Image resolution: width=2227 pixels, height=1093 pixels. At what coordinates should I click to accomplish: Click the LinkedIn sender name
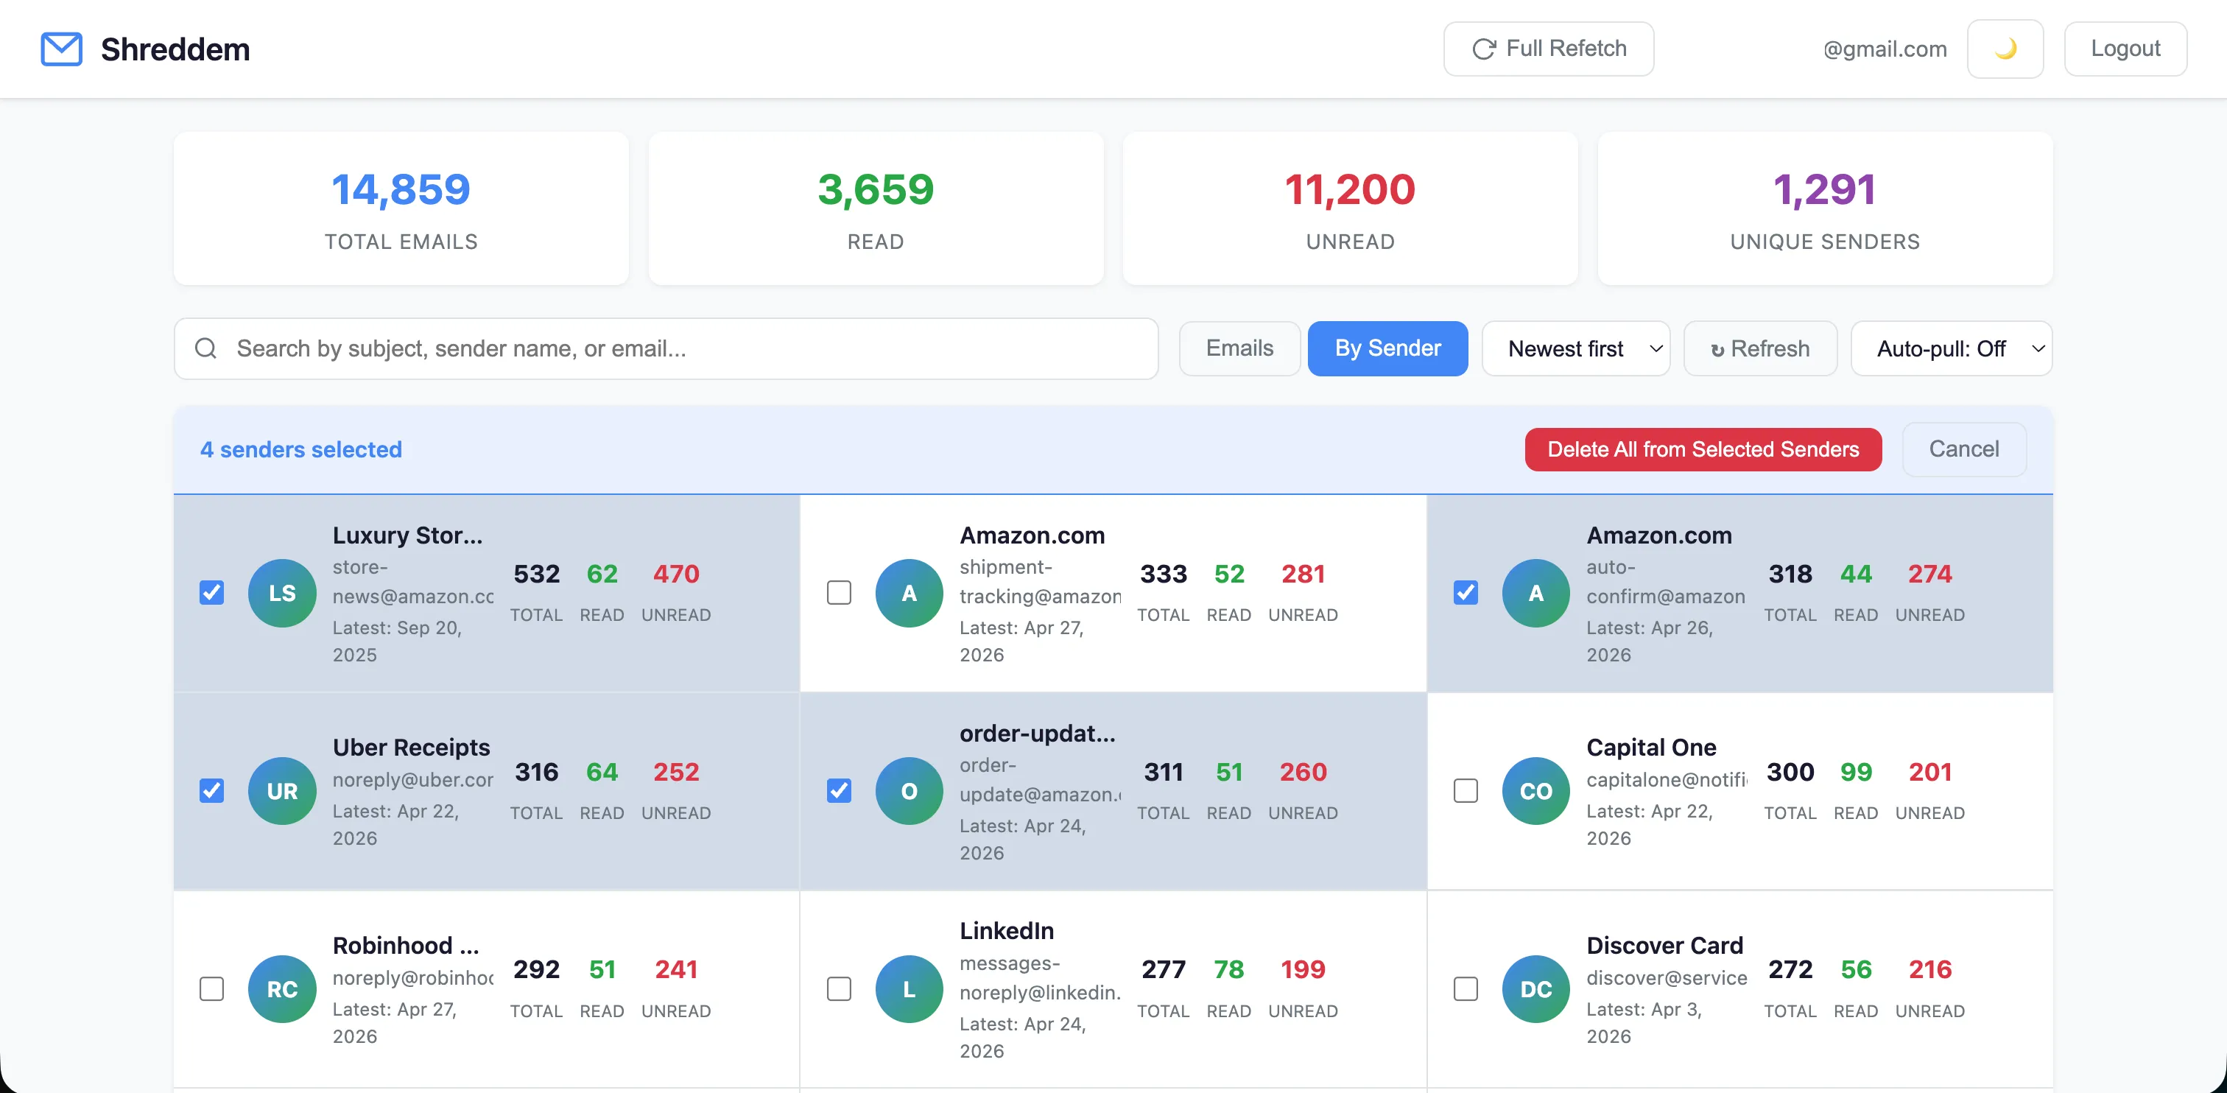pos(1006,931)
